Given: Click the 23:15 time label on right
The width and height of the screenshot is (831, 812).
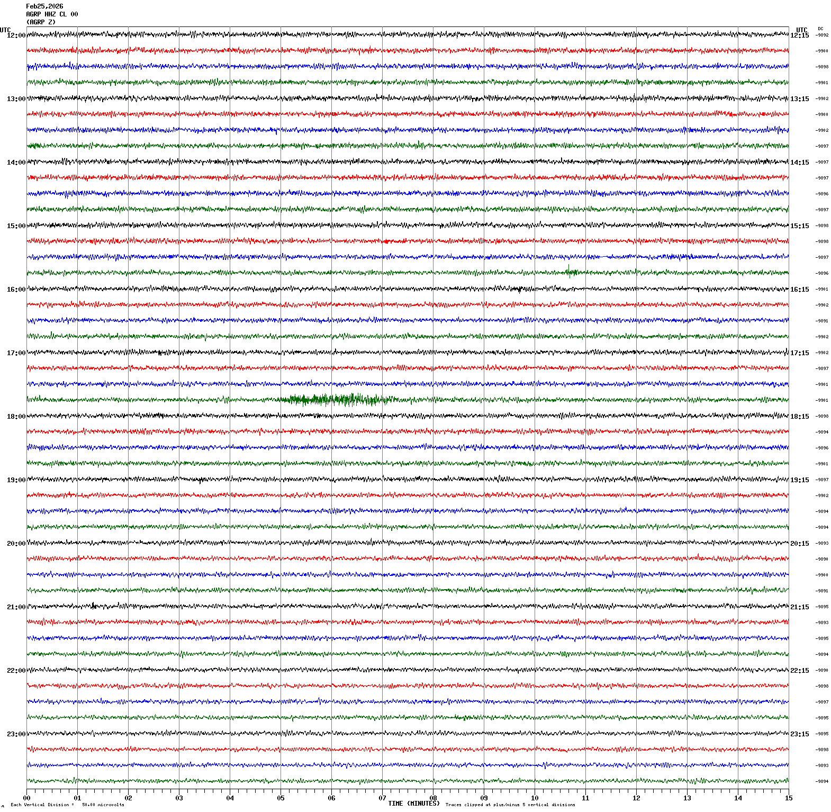Looking at the screenshot, I should pyautogui.click(x=799, y=734).
